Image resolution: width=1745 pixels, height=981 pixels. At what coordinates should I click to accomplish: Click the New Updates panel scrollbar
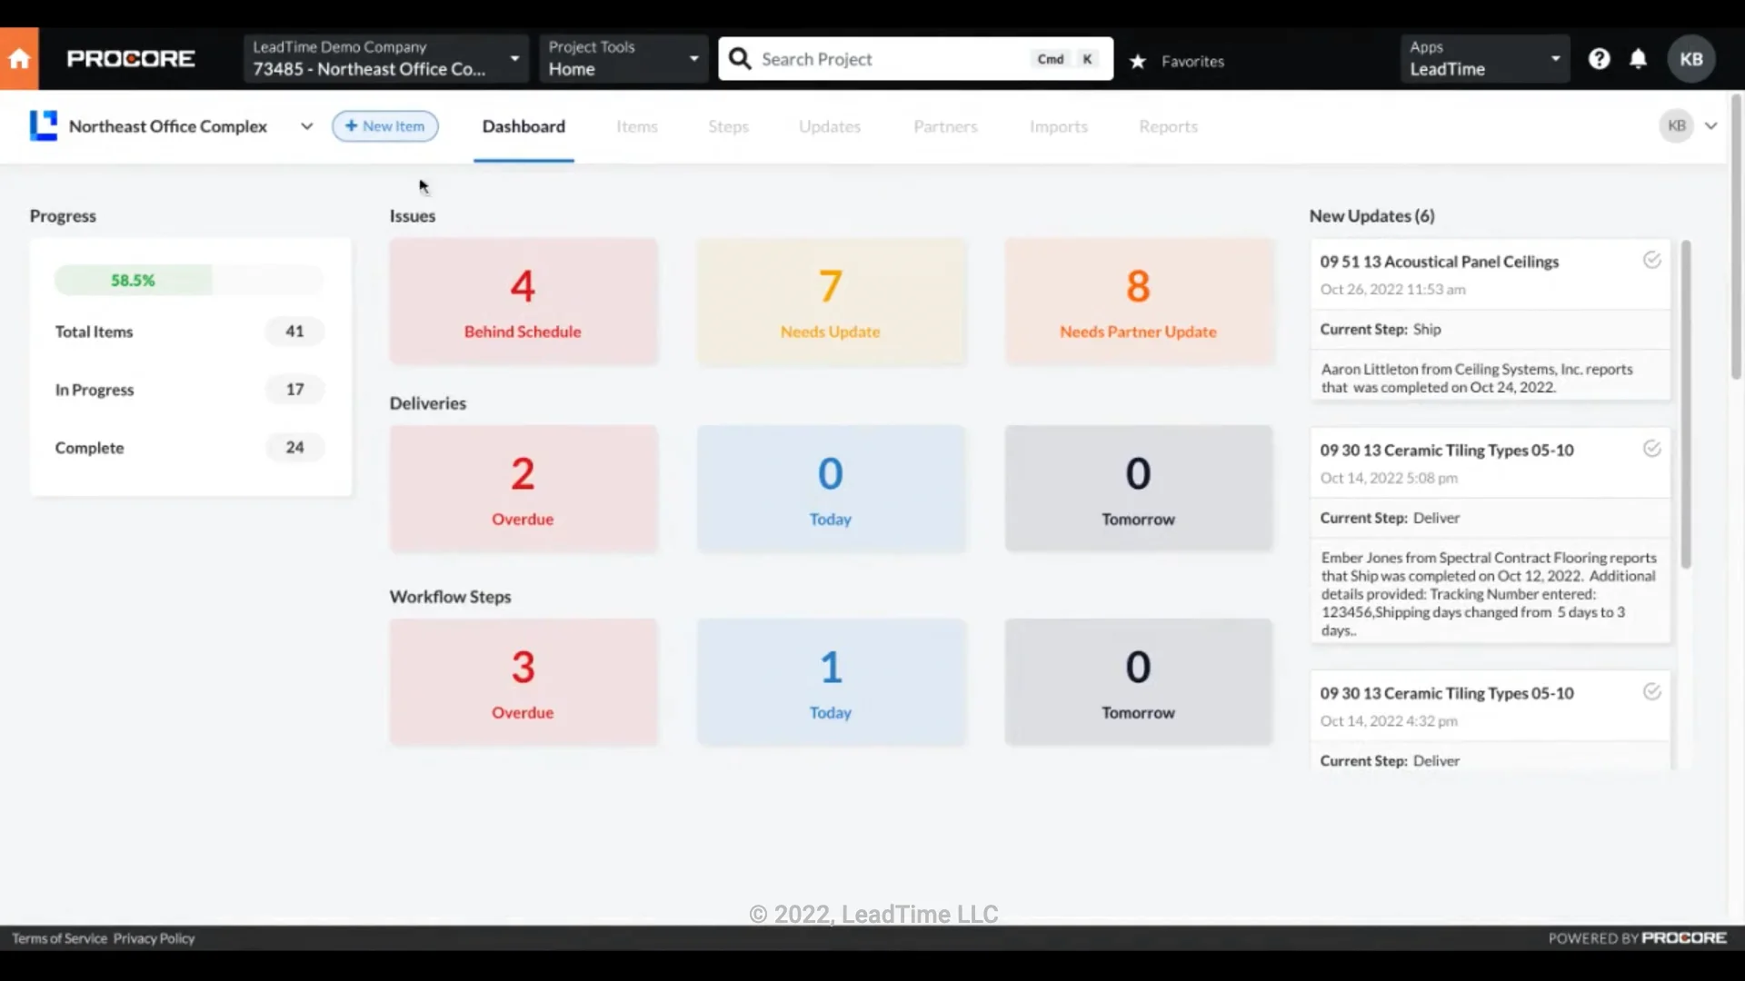point(1686,404)
